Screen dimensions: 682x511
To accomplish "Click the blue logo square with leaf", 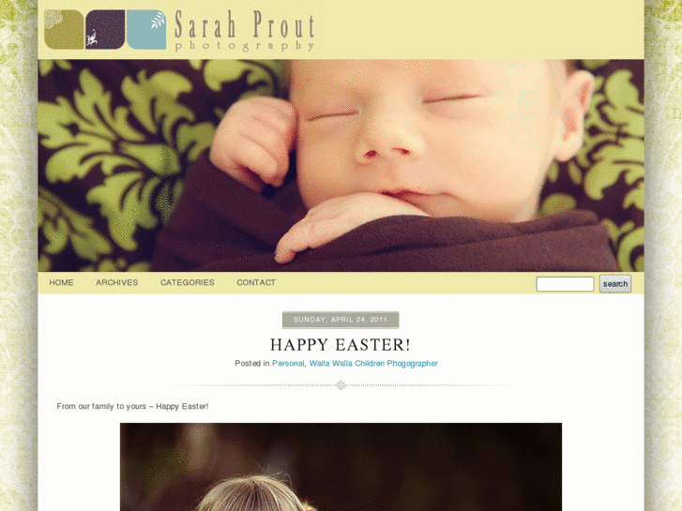I will 146,29.
